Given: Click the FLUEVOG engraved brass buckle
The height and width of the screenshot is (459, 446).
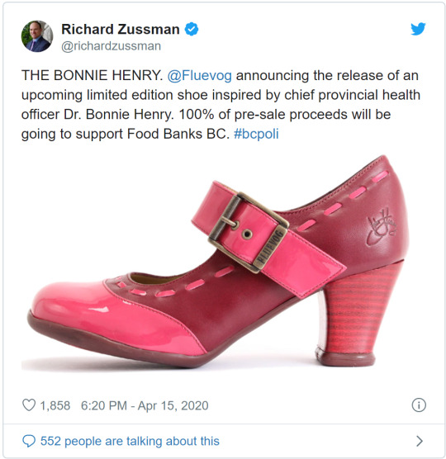Looking at the screenshot, I should point(249,233).
